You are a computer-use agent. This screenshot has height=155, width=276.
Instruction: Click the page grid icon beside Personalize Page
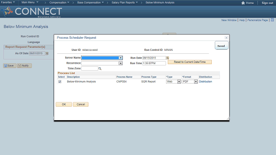(x=272, y=20)
